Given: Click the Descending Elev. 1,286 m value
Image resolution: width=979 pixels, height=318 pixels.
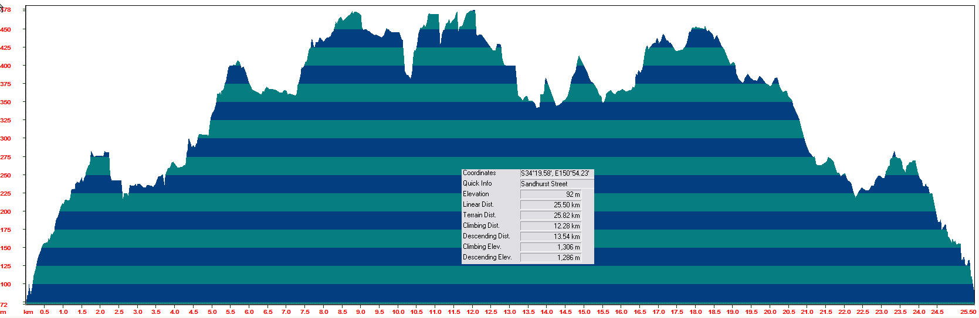Looking at the screenshot, I should click(x=556, y=258).
